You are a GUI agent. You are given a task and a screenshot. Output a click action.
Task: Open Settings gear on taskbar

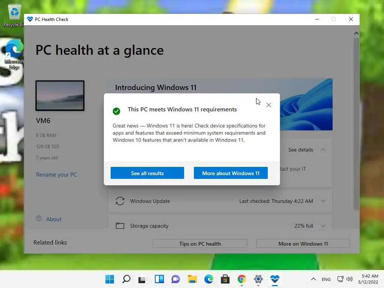258,279
